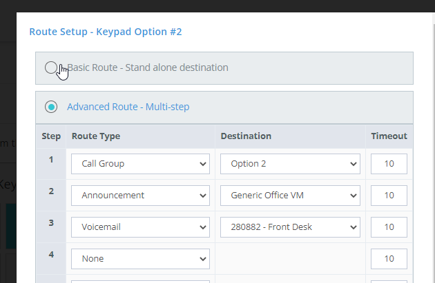Expand the '280882 - Front Desk' destination dropdown
The image size is (435, 283).
coord(290,227)
